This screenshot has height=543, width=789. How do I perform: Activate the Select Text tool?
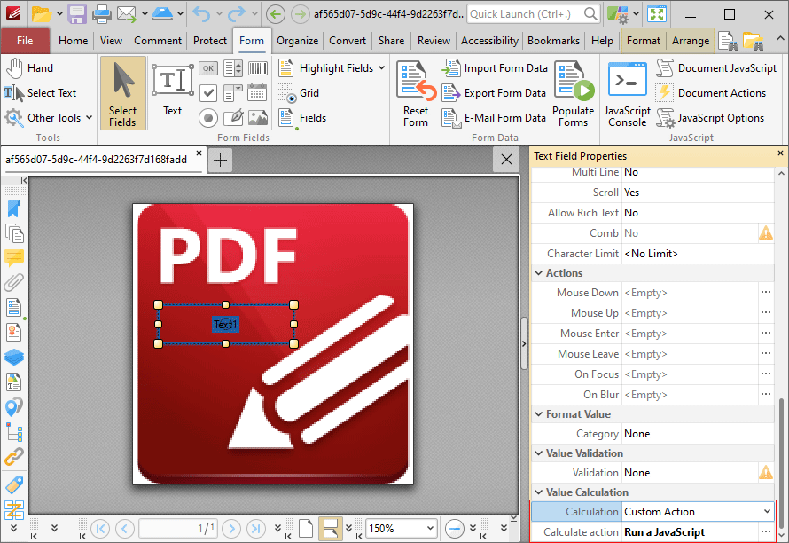point(40,92)
